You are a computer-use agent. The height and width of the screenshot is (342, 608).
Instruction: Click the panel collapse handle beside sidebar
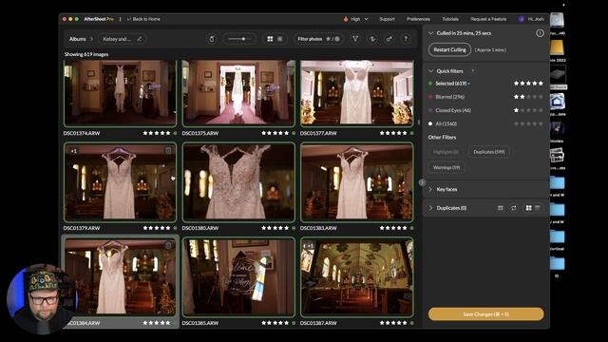422,181
